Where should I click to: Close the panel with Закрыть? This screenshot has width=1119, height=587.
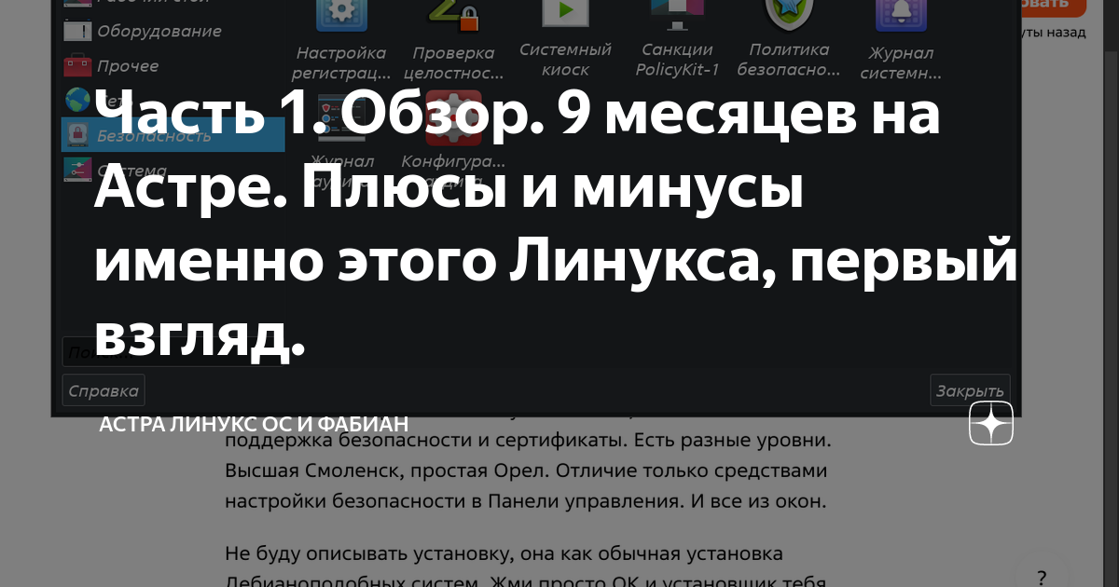[x=971, y=389]
